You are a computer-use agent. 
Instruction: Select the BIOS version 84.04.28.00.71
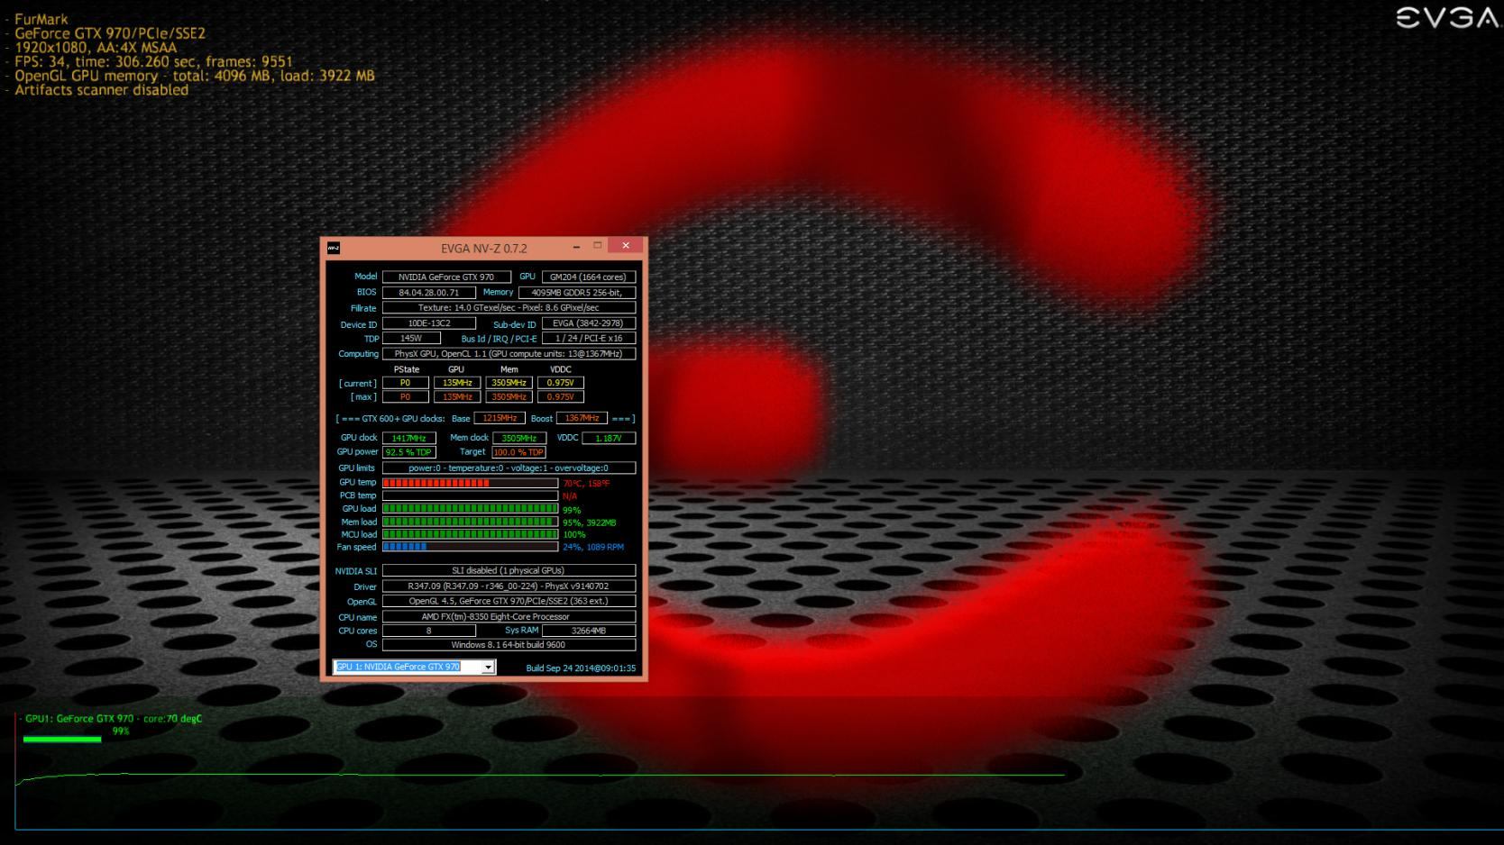coord(428,293)
